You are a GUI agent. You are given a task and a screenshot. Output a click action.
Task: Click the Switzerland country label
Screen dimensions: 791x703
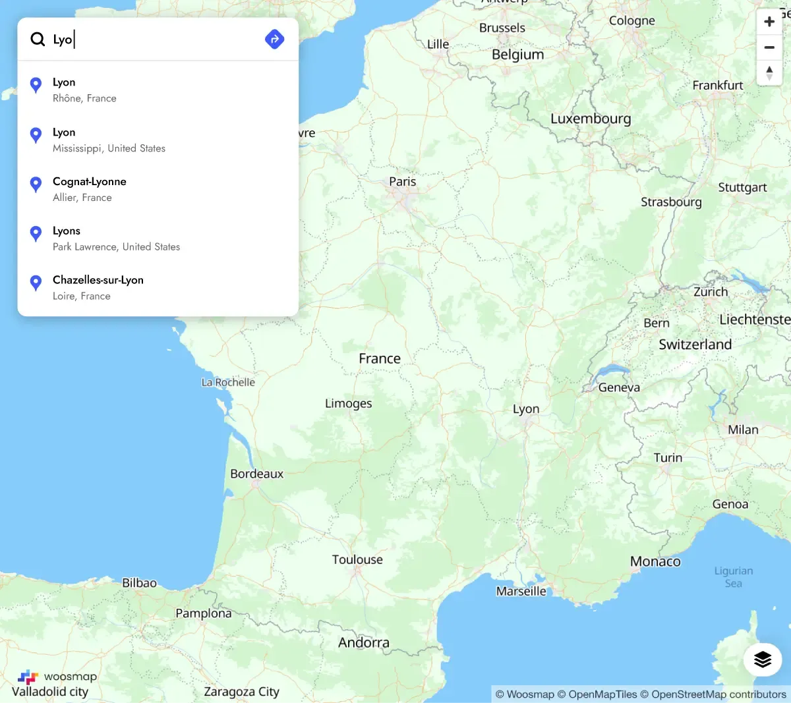coord(695,345)
